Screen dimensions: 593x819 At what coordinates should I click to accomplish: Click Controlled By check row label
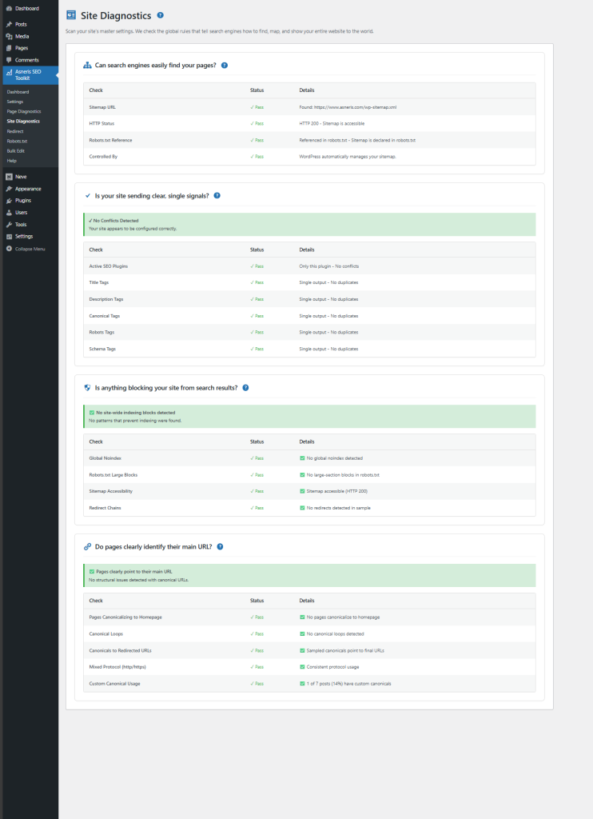pos(103,157)
